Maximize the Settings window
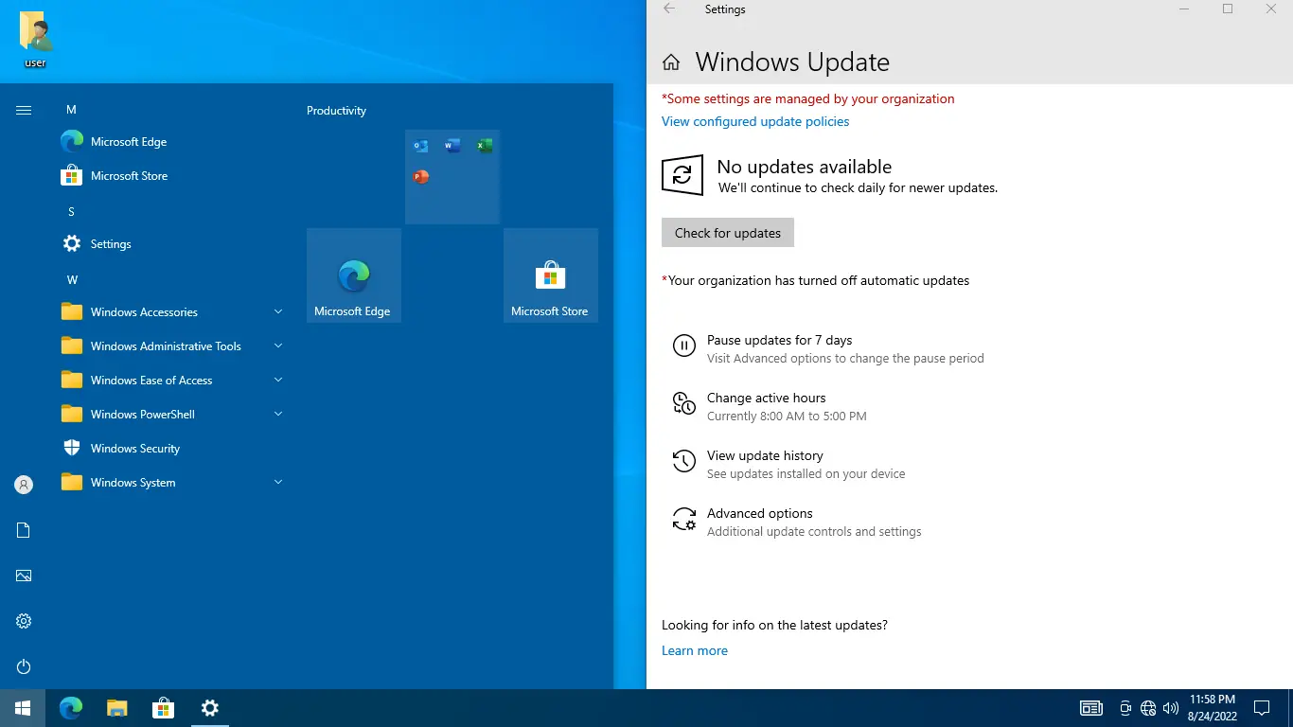This screenshot has width=1293, height=727. click(x=1228, y=9)
